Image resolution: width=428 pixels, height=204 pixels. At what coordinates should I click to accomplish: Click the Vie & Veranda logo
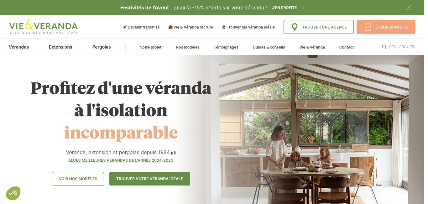[44, 27]
